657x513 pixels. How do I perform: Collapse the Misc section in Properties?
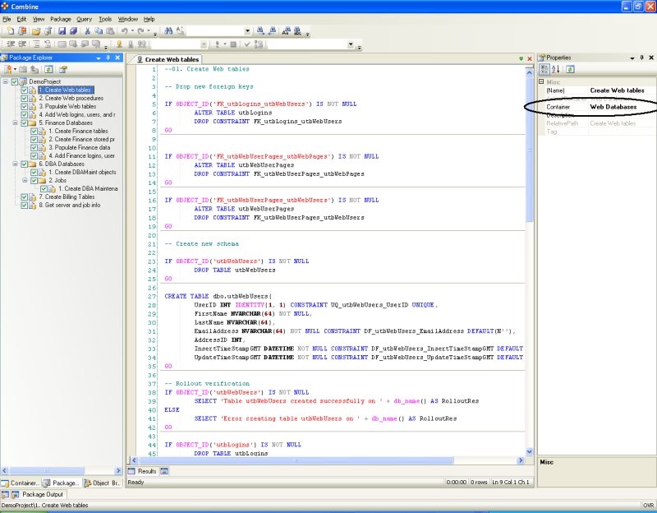[541, 81]
